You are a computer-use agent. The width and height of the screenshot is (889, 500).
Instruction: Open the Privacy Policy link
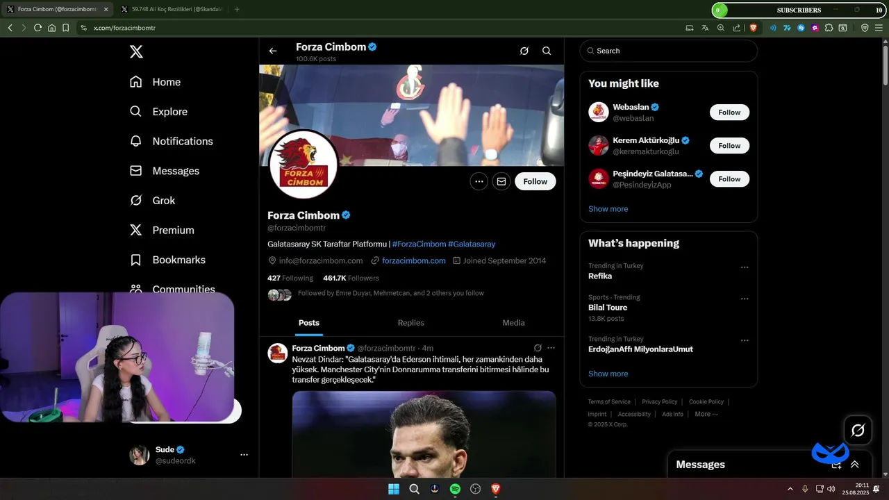(659, 401)
